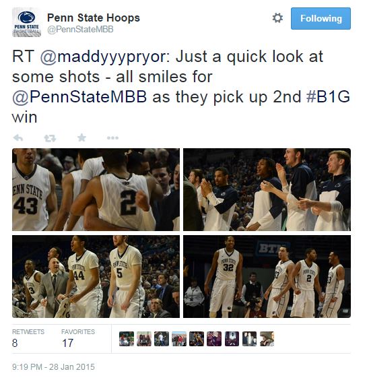Click the last user avatar in the favoriters row

point(267,339)
